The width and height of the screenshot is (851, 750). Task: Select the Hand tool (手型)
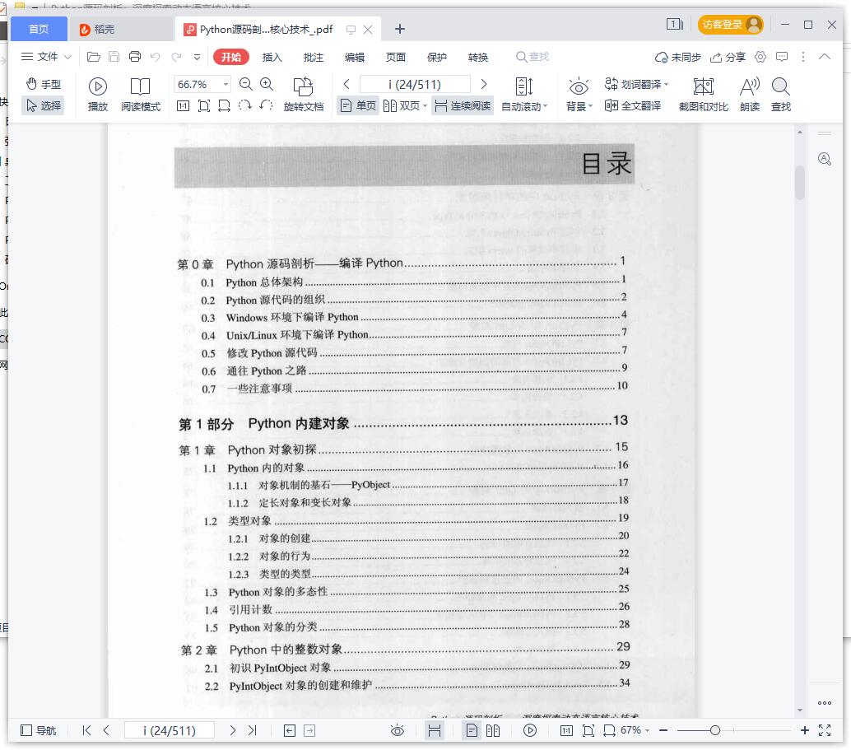click(44, 84)
